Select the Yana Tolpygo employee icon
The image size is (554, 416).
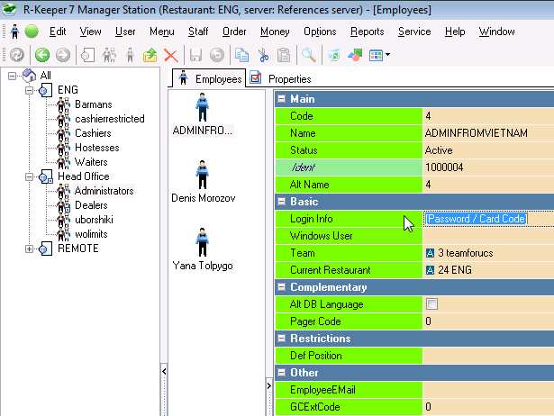coord(202,242)
